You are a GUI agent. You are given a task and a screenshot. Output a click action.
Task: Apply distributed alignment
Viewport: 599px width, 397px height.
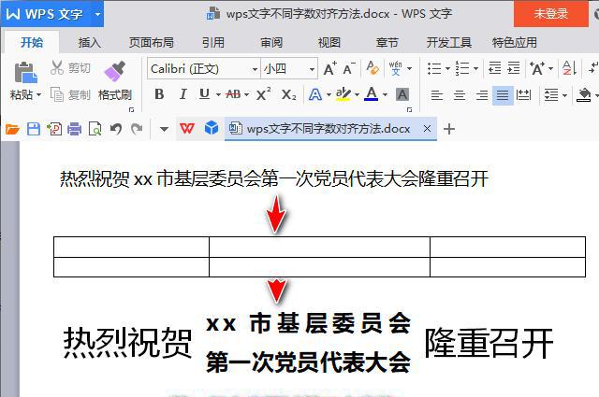[x=523, y=94]
